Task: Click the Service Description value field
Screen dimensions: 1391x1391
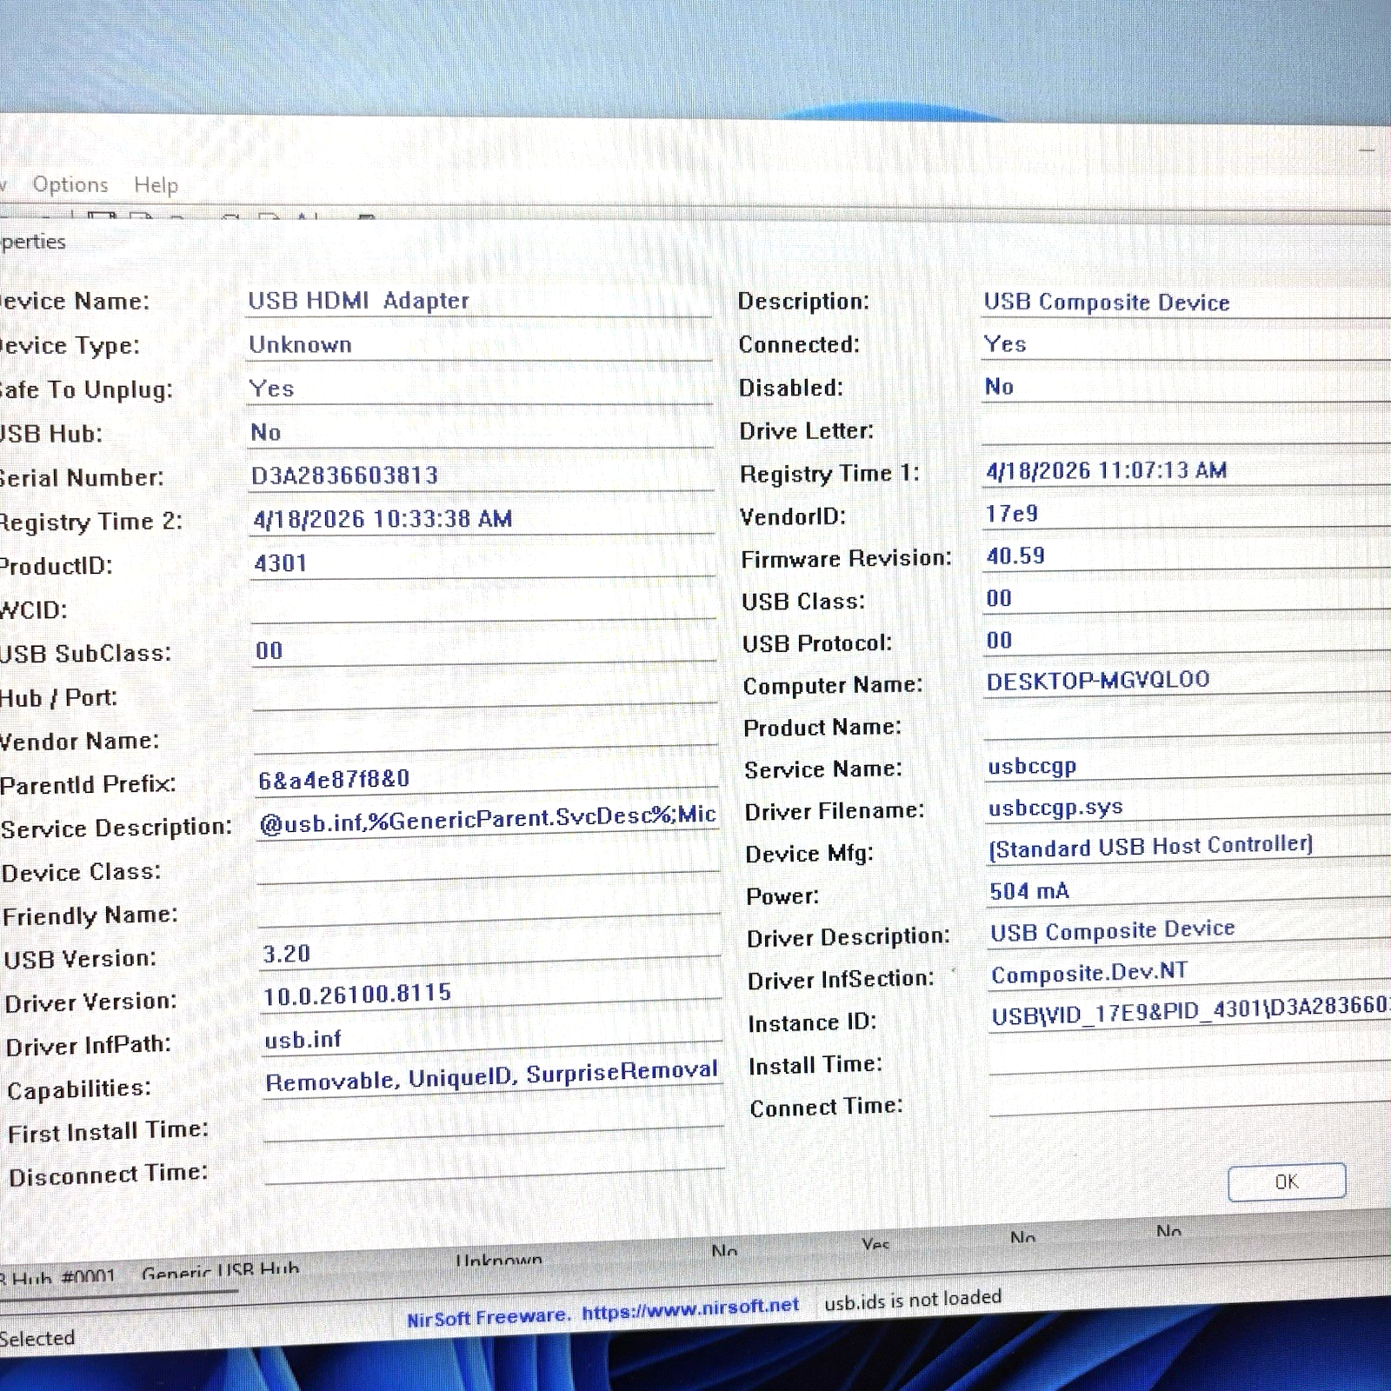Action: click(488, 819)
